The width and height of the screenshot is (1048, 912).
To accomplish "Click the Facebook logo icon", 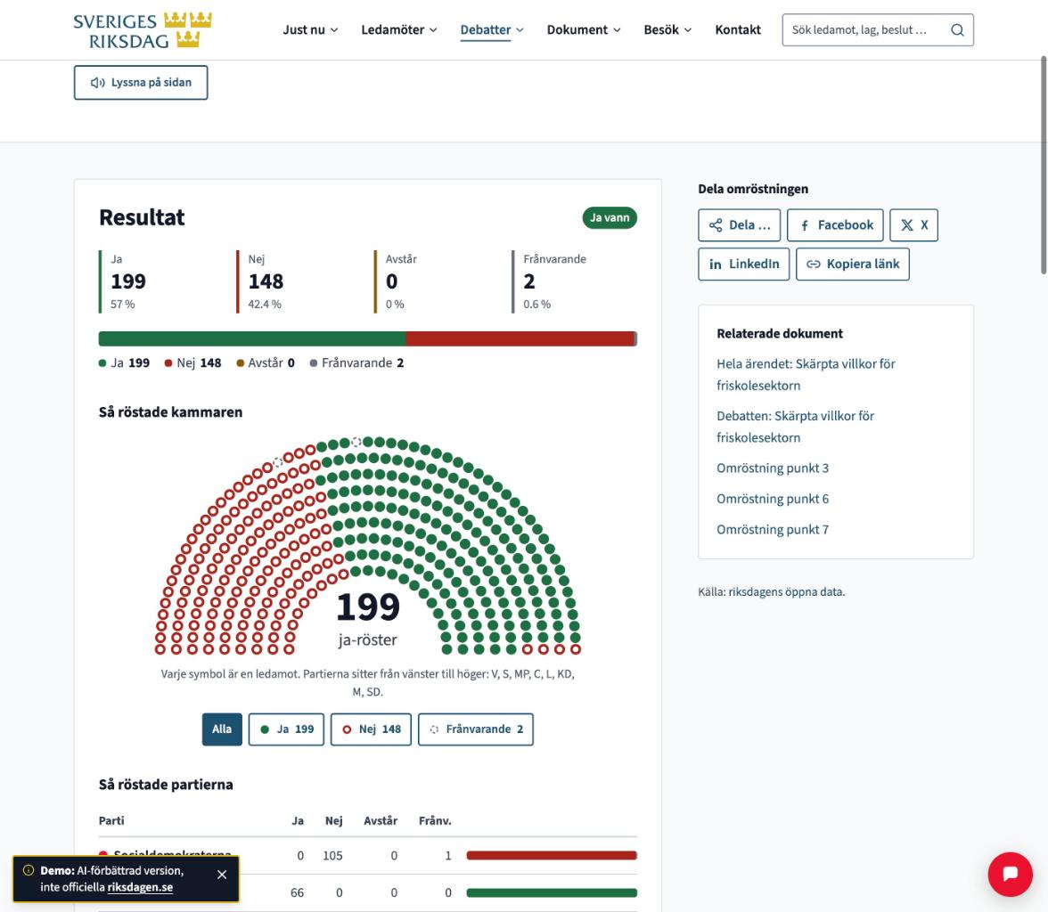I will (805, 226).
